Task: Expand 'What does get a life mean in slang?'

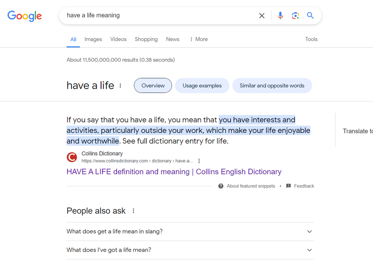Action: pyautogui.click(x=190, y=231)
